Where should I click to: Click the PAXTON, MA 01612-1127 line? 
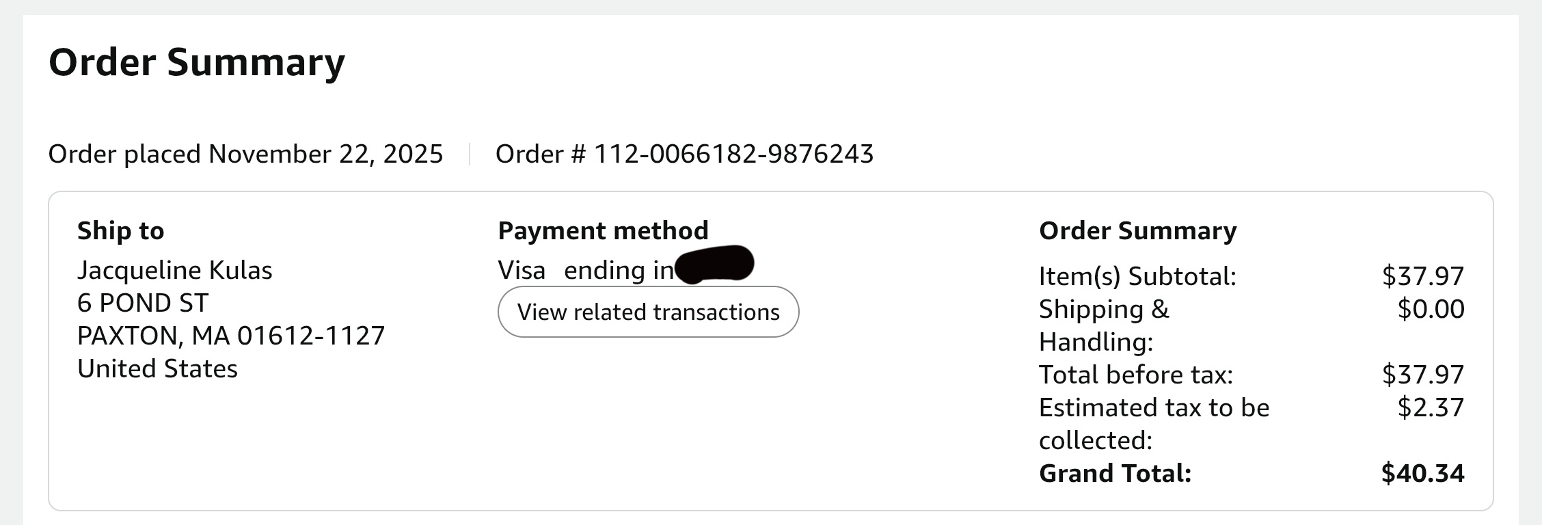tap(231, 336)
